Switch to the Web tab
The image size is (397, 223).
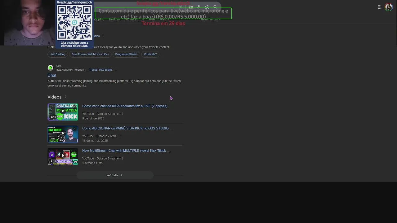pos(152,19)
